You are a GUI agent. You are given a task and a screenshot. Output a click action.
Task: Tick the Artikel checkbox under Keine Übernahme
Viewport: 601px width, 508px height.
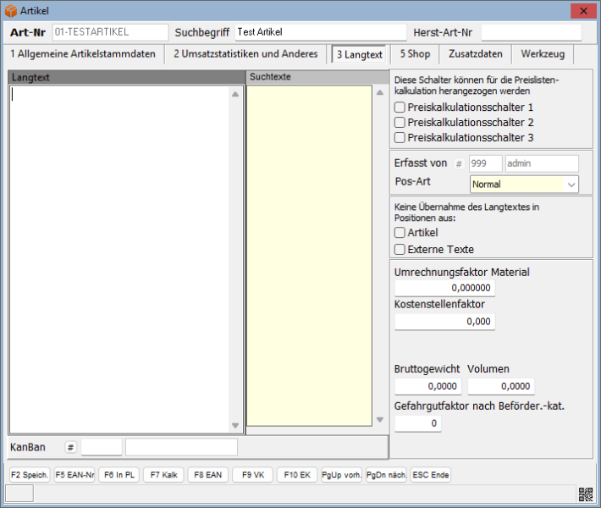[400, 232]
